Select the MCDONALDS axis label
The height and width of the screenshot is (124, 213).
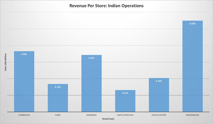click(193, 115)
